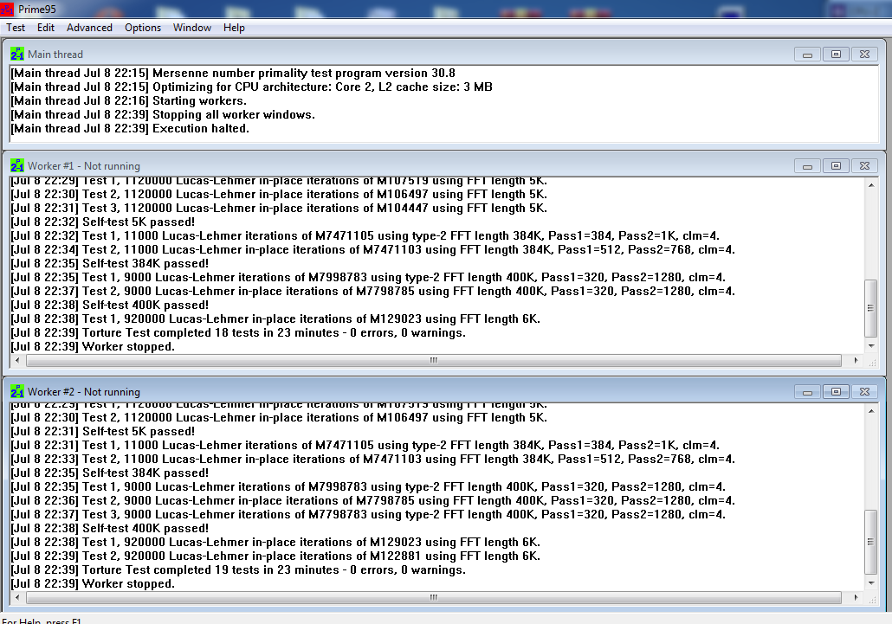The image size is (892, 624).
Task: Click Worker #2 scroll left arrow
Action: coord(17,598)
